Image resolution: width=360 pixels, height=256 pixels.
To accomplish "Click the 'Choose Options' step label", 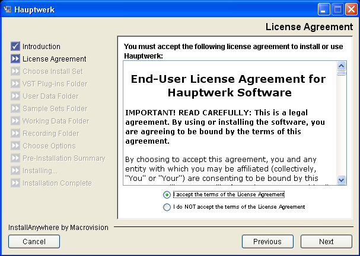I will (x=49, y=145).
